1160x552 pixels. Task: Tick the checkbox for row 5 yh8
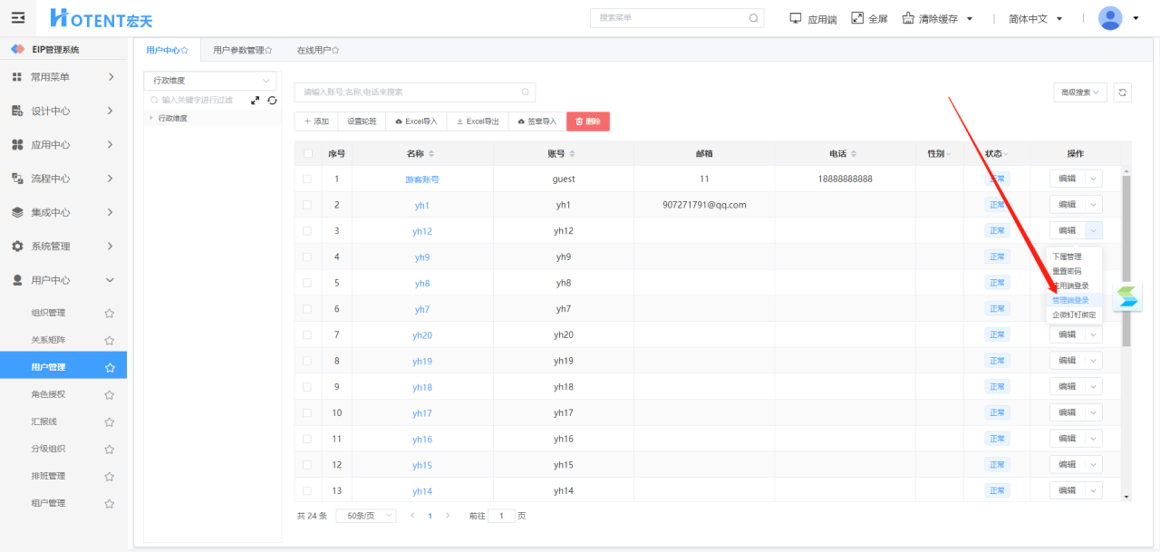(308, 284)
